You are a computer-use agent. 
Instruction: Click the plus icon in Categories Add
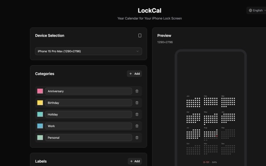pyautogui.click(x=131, y=74)
